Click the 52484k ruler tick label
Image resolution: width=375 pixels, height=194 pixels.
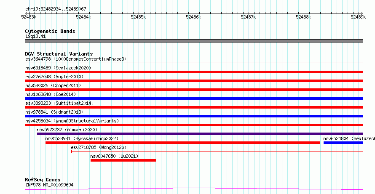click(x=83, y=17)
